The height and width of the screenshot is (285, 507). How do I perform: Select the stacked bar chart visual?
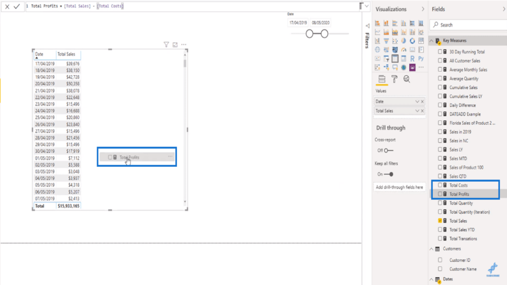pos(377,23)
